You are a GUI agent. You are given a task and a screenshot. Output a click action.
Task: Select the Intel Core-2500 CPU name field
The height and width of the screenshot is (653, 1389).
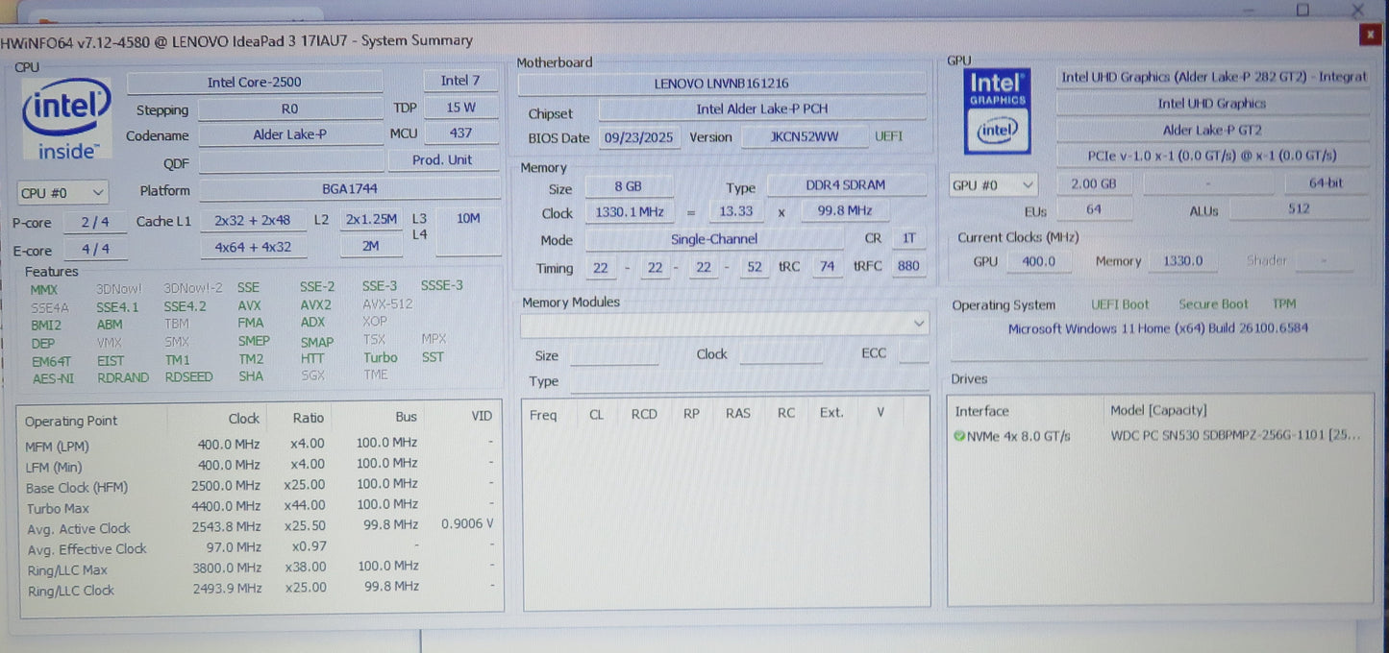point(255,82)
